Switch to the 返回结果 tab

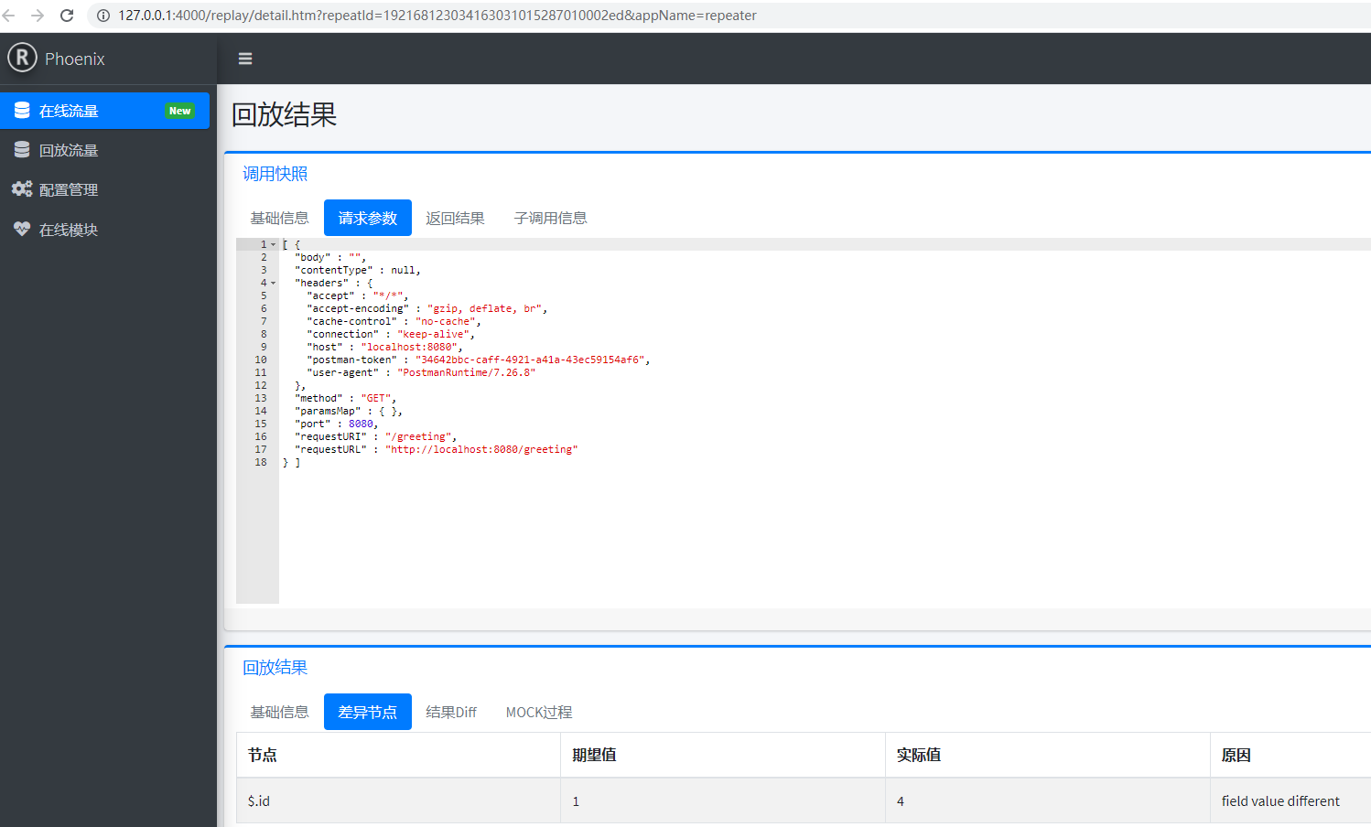tap(455, 217)
